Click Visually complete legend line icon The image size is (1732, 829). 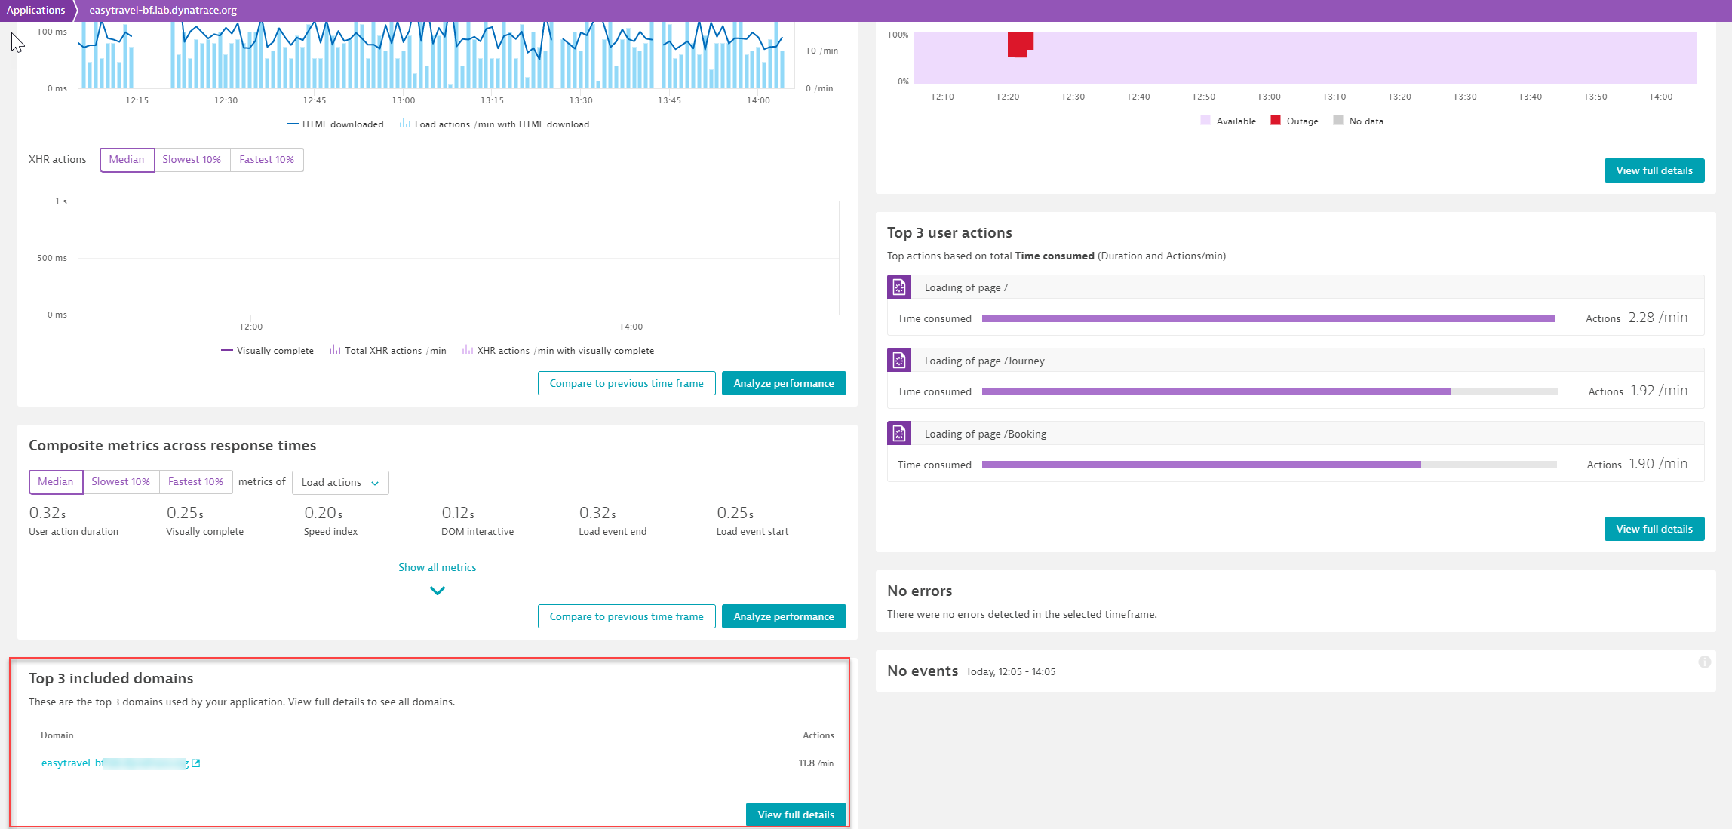point(227,351)
